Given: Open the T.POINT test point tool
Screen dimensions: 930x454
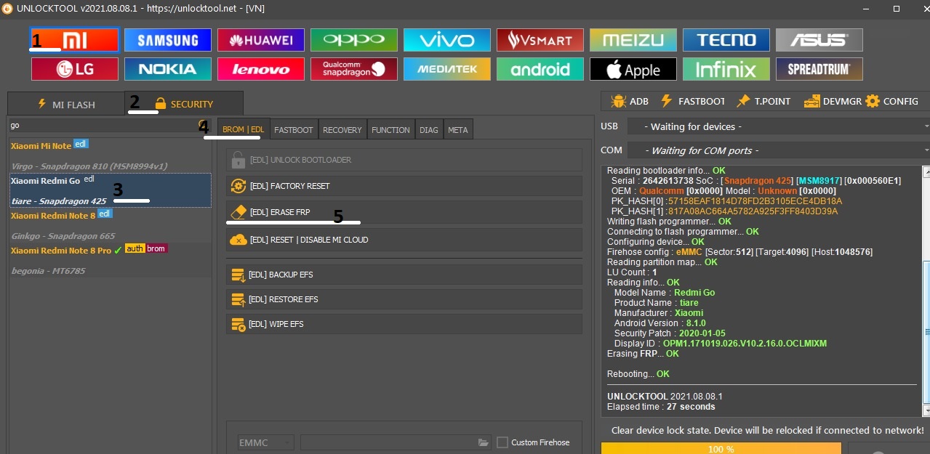Looking at the screenshot, I should coord(763,101).
